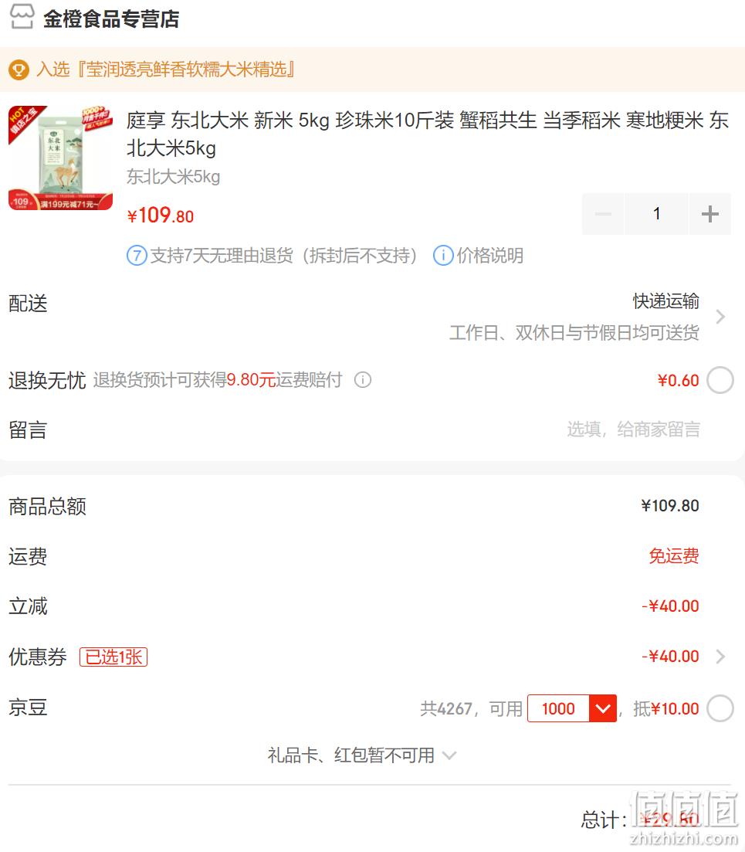This screenshot has width=745, height=852.
Task: Decrease quantity with the minus button
Action: pyautogui.click(x=603, y=213)
